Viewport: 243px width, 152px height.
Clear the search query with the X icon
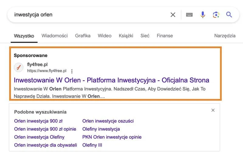point(173,15)
